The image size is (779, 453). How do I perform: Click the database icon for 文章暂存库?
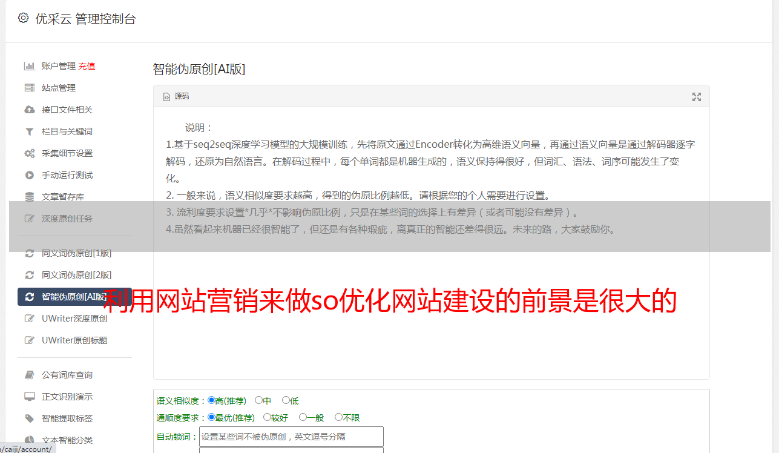[x=29, y=197]
